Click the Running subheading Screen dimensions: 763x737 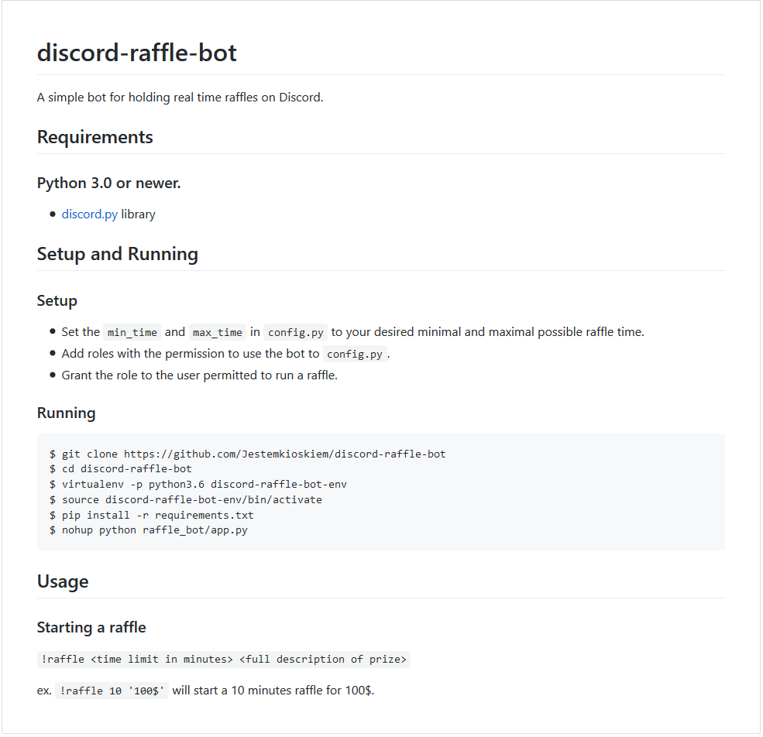(x=66, y=413)
